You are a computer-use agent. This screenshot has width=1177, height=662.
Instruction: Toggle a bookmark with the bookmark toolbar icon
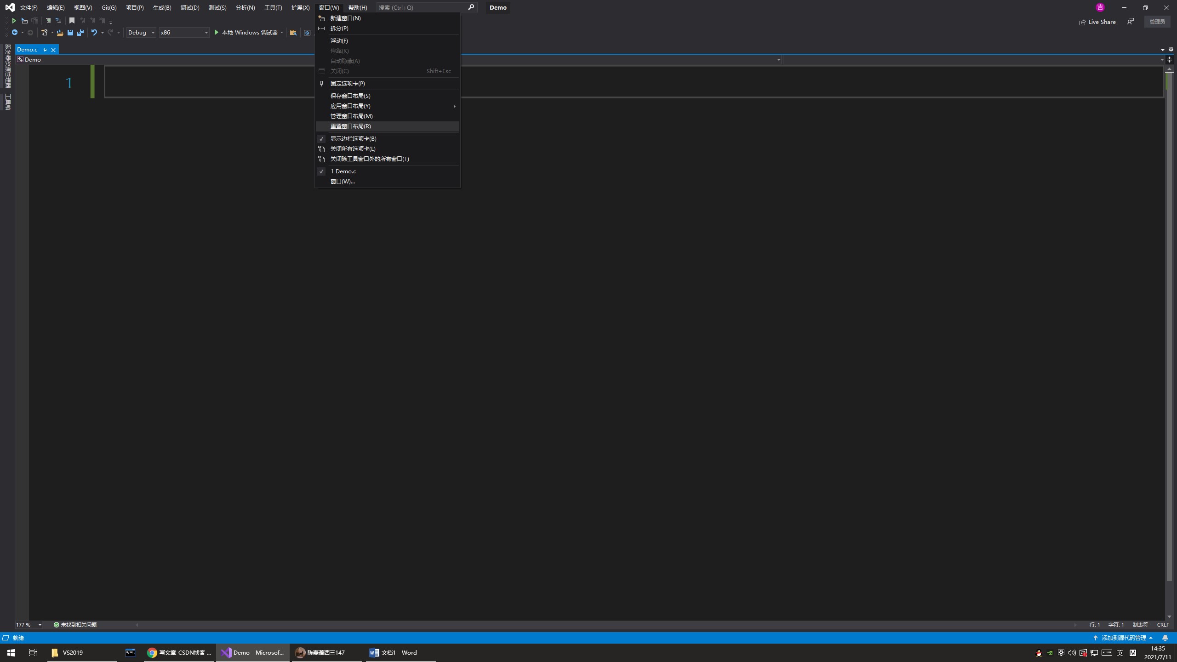(x=71, y=20)
